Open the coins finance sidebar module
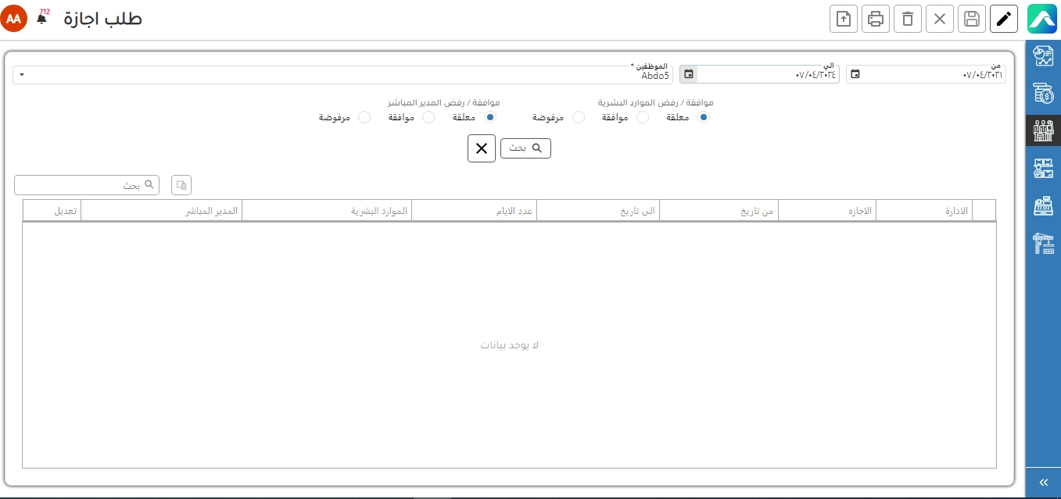 (x=1043, y=93)
